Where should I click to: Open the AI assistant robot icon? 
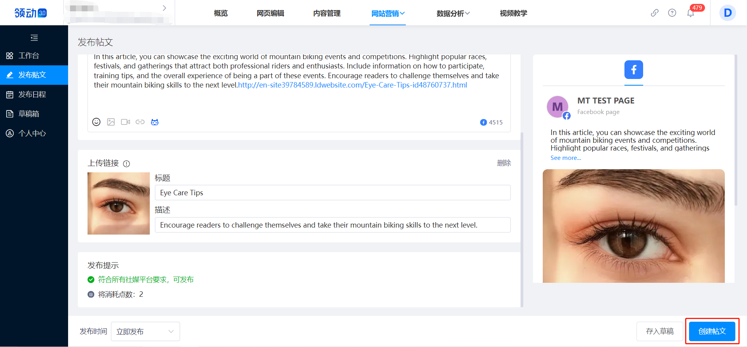pos(155,122)
